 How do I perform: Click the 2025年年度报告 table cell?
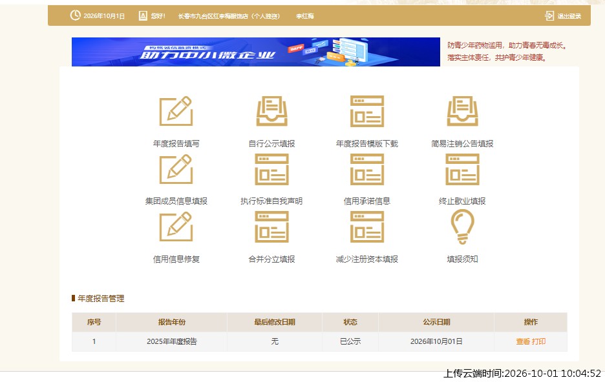point(172,341)
